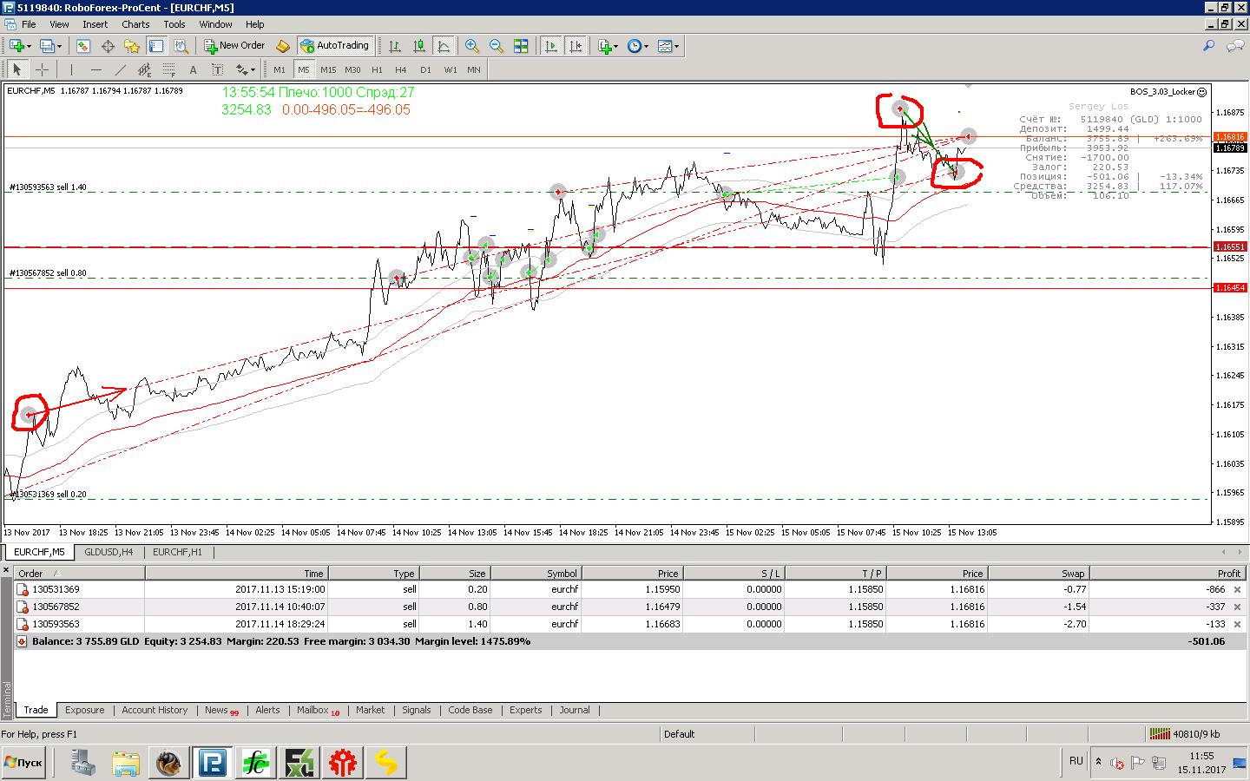Image resolution: width=1250 pixels, height=781 pixels.
Task: Tile chart windows icon
Action: click(x=521, y=46)
